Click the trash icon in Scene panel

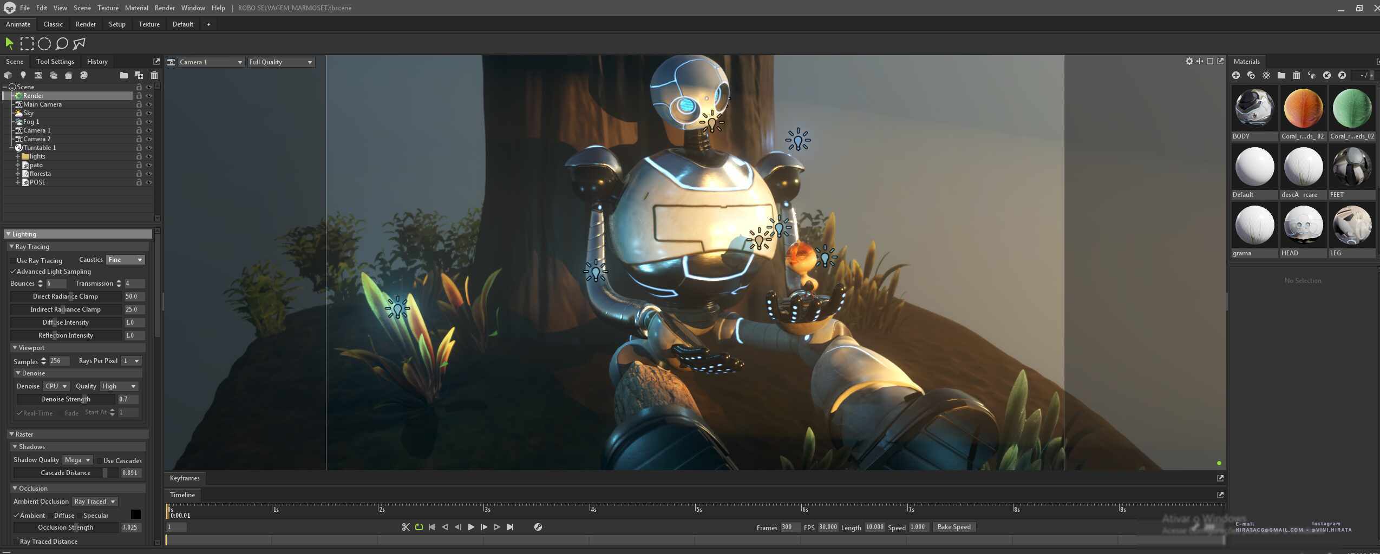[154, 76]
